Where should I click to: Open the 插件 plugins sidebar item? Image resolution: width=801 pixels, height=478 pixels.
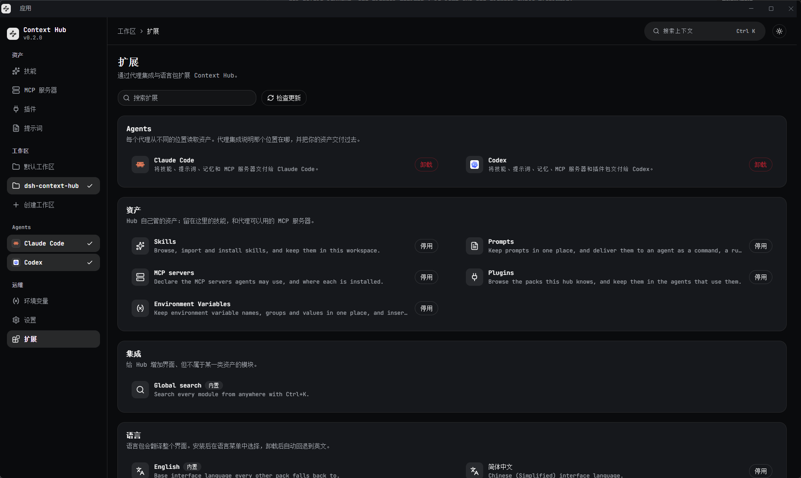[x=53, y=109]
